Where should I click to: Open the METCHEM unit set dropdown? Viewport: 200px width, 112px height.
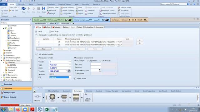(x=19, y=7)
